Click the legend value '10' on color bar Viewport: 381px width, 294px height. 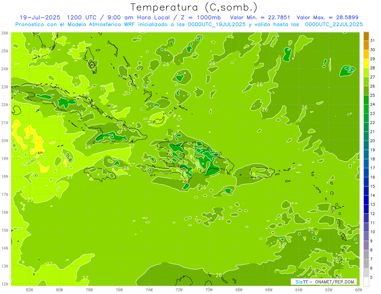pos(373,232)
